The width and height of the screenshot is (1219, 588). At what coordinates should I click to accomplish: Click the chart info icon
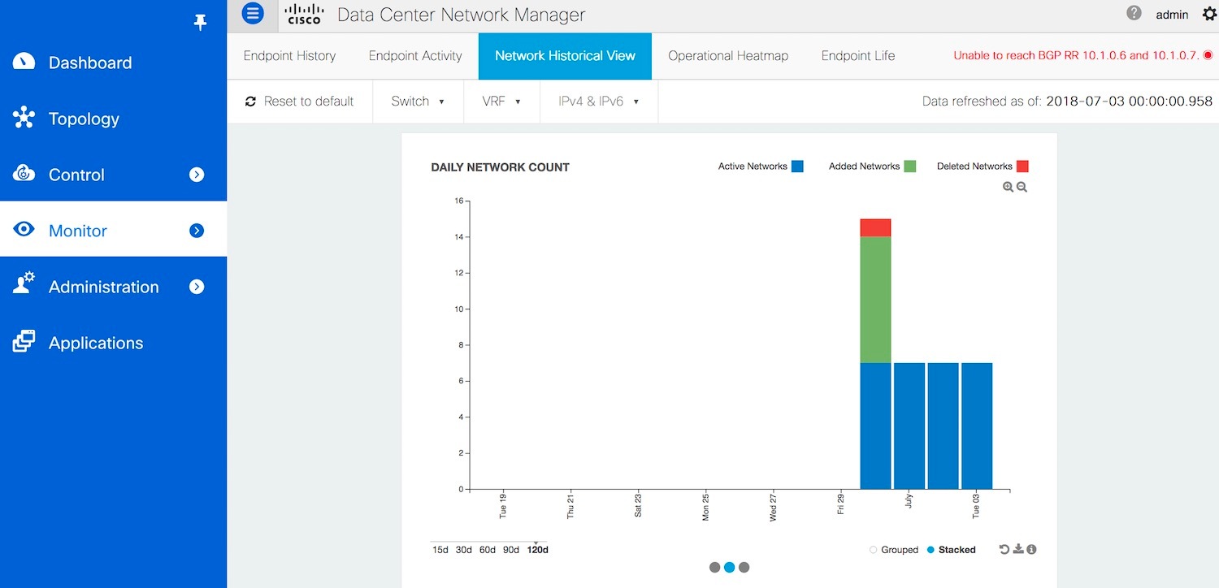click(1031, 550)
